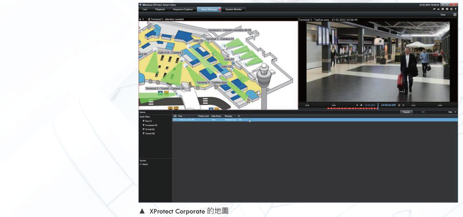Click the Setup button

(443, 14)
